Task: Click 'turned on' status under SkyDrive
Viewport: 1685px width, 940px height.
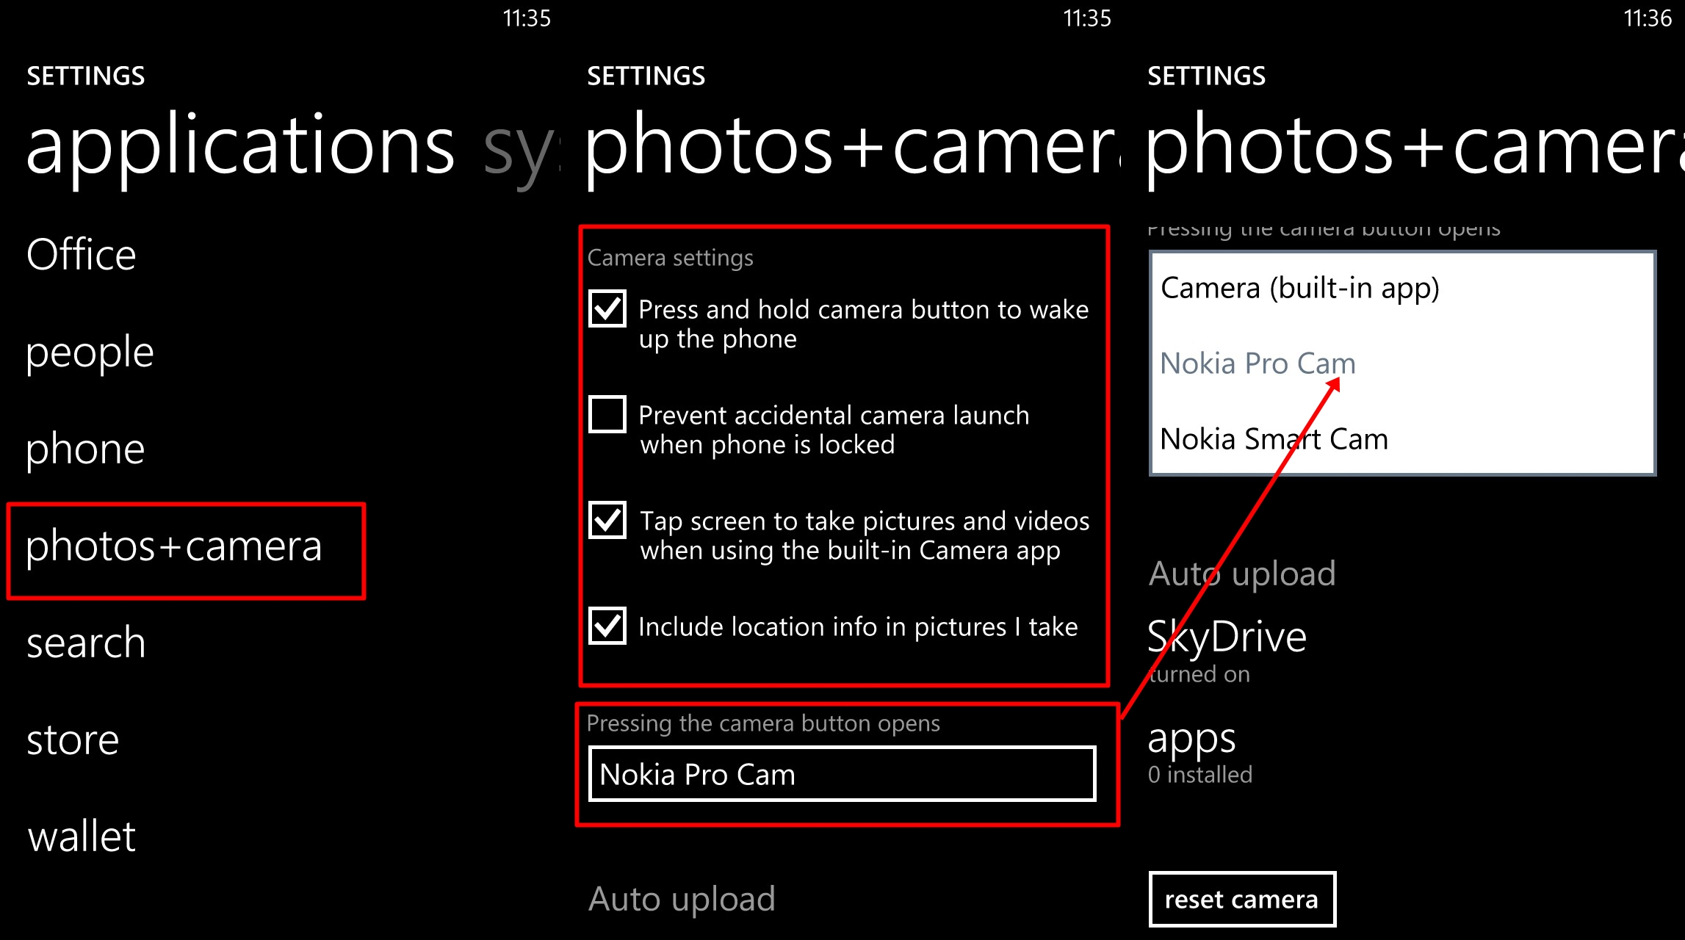Action: pos(1199,674)
